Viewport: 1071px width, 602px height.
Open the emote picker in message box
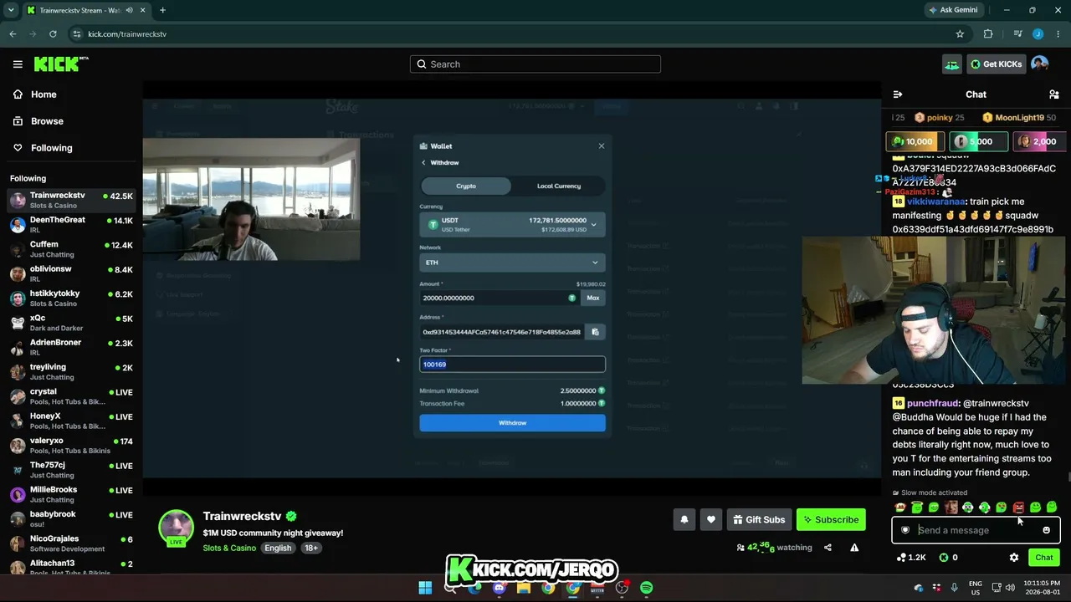point(1046,530)
